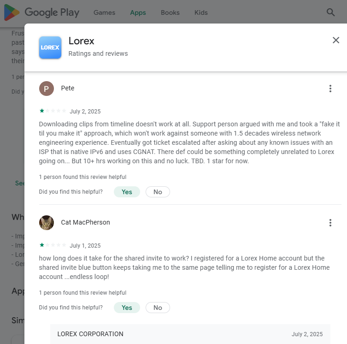Viewport: 347px width, 344px height.
Task: Click the July 1, 2025 review date
Action: coord(85,246)
